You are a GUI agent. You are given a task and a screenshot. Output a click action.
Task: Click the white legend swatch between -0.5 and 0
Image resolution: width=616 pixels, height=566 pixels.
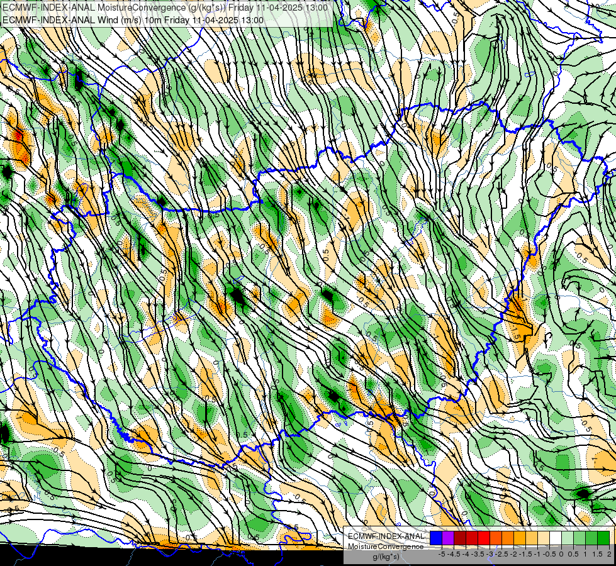tap(556, 538)
